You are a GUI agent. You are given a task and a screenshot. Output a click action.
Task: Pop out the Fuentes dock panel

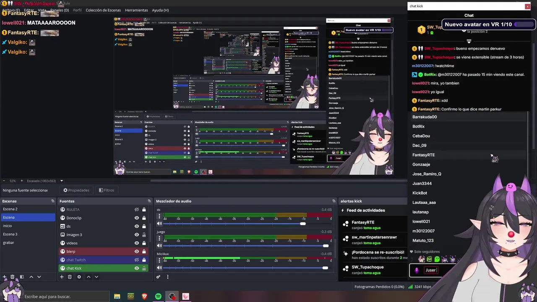149,201
